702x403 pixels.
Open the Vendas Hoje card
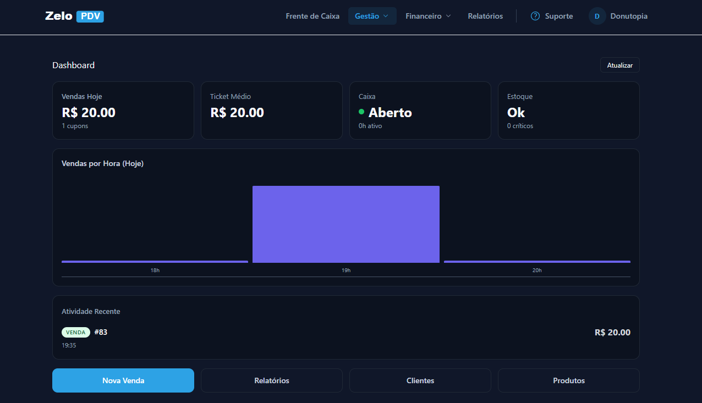[x=123, y=110]
